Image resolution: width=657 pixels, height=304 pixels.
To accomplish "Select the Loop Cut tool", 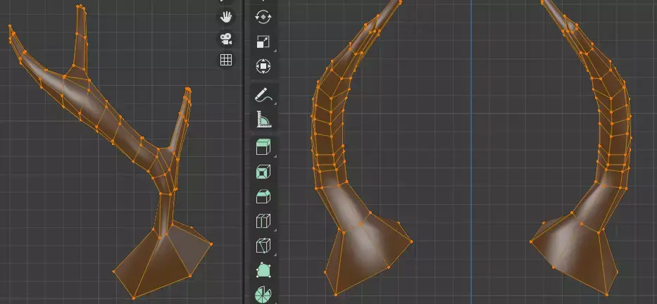I will click(x=263, y=221).
